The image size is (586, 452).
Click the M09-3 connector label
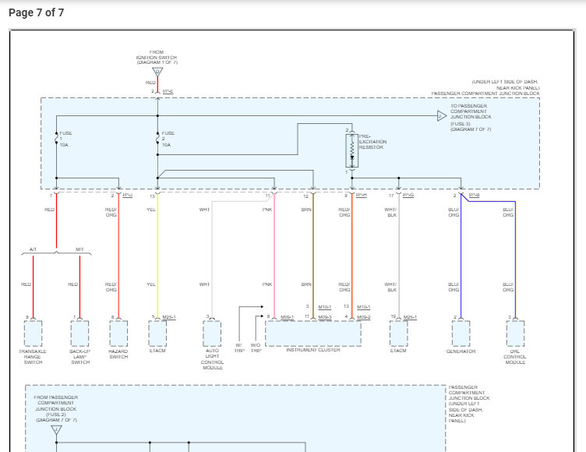coord(325,317)
